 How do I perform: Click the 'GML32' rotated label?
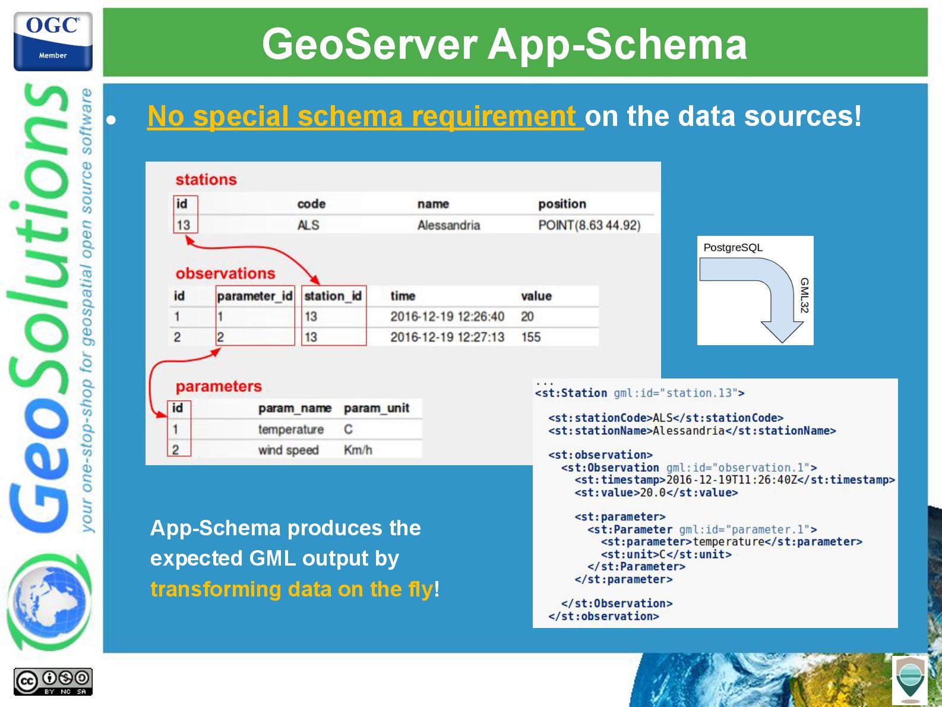[x=804, y=295]
